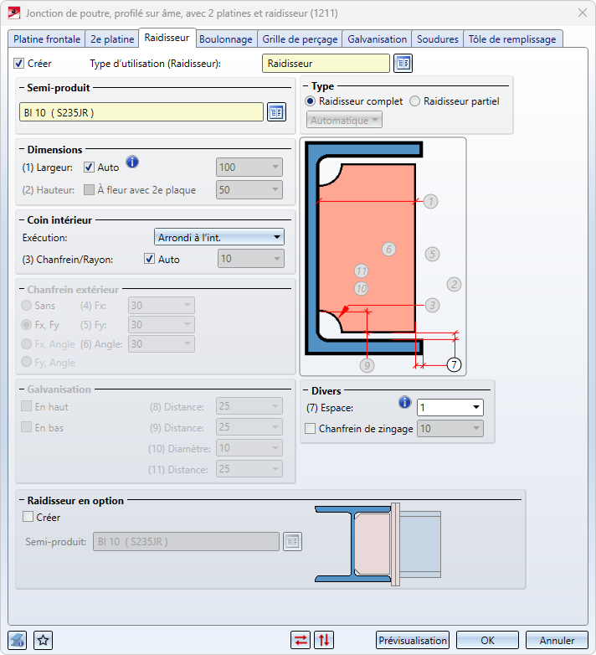Open catalog icon next to Type d'utilisation field
Screen dimensions: 596x655
403,64
